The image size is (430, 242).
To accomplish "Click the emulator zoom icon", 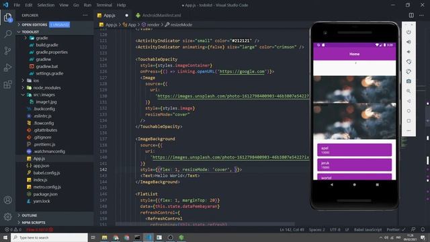I will (x=408, y=91).
